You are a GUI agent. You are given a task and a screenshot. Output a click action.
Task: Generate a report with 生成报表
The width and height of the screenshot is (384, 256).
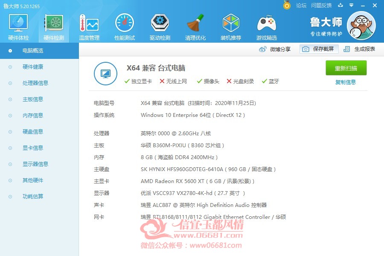(x=359, y=49)
